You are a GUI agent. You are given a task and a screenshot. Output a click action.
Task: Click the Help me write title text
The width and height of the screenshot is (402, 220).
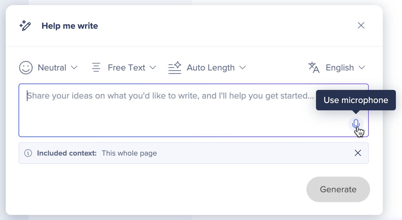[x=70, y=26]
